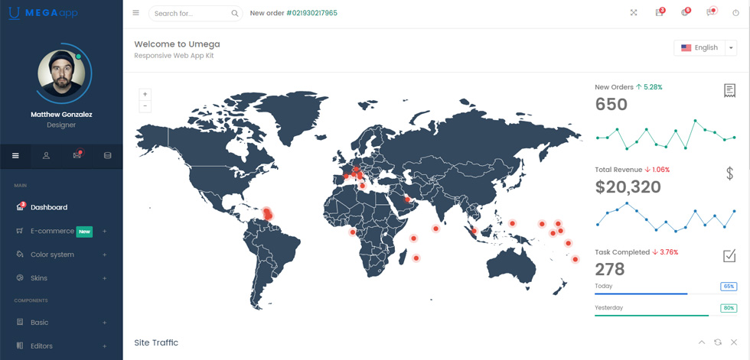Click the Designer role label

coord(61,125)
